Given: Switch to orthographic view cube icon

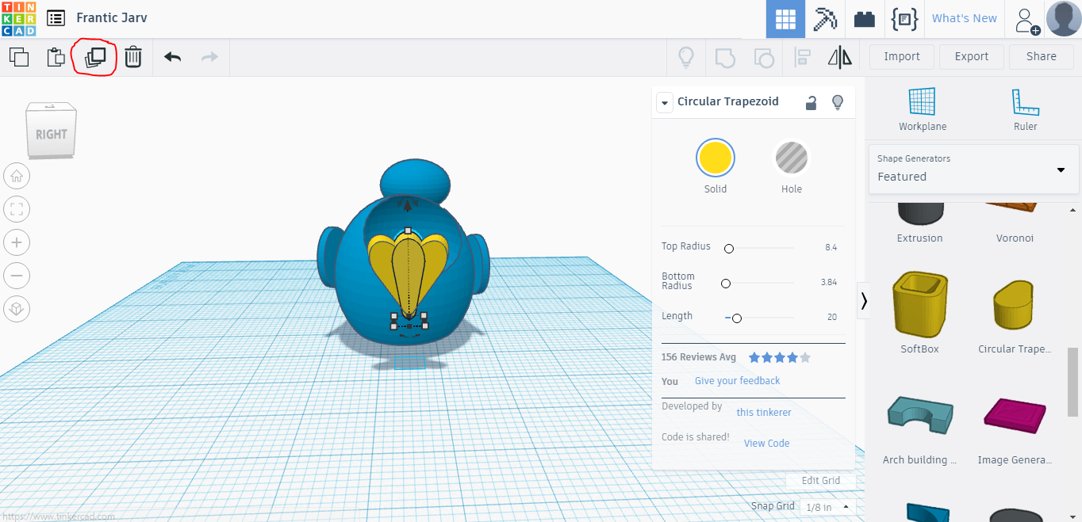Looking at the screenshot, I should tap(17, 309).
